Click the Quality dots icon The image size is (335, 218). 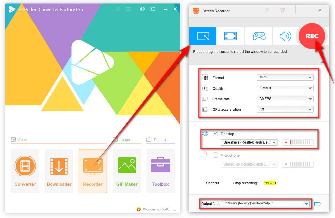point(205,88)
